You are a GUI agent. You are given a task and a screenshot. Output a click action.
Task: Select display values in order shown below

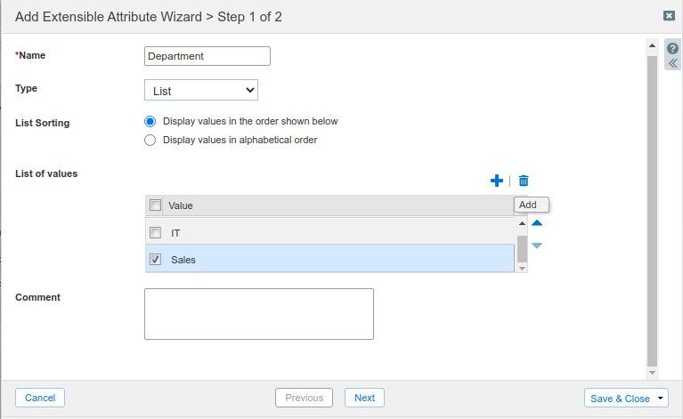[x=150, y=121]
